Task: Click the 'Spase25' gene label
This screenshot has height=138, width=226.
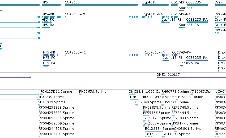Action: pos(186,8)
